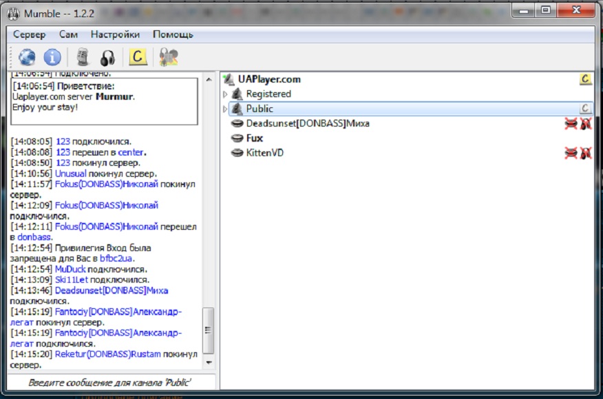Minimize the Mumble window
The height and width of the screenshot is (399, 603).
pyautogui.click(x=523, y=10)
